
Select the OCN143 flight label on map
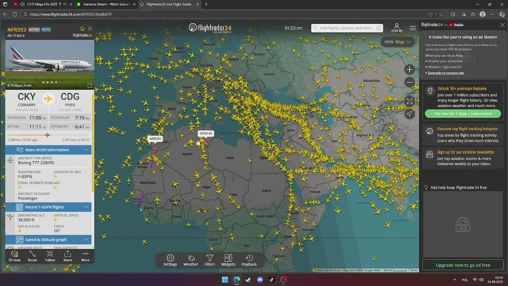coord(206,133)
